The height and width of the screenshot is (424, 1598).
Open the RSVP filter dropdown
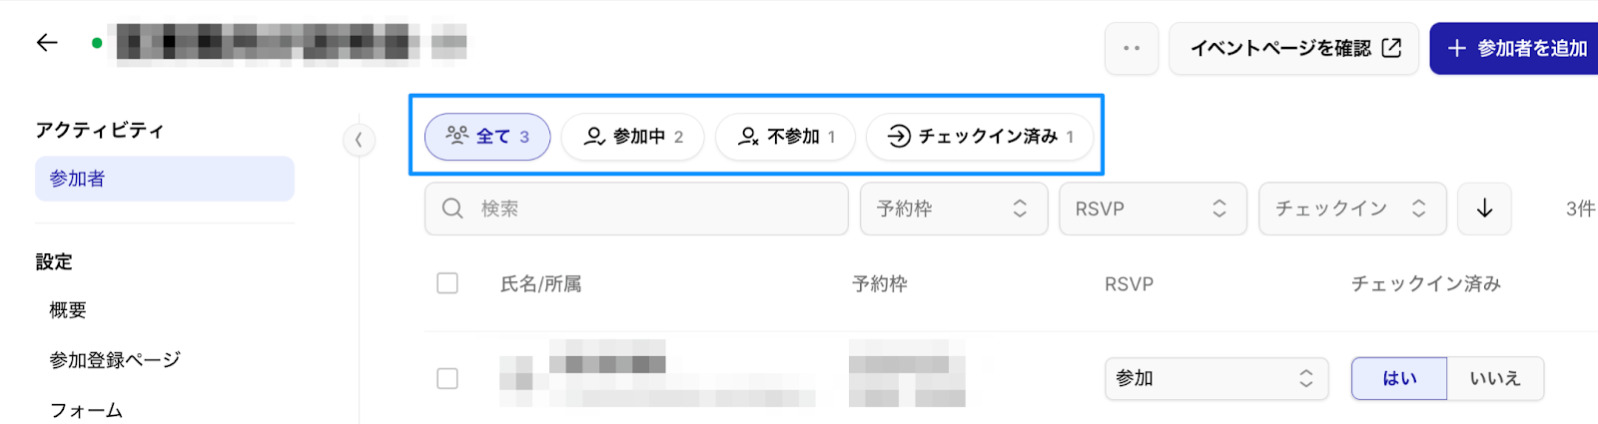1152,209
